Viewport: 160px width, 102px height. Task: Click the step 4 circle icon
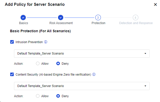point(136,18)
